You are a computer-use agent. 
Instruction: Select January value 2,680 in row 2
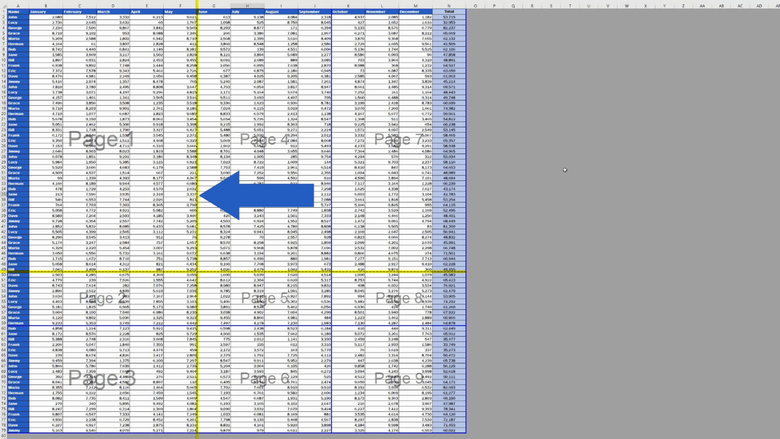(46, 17)
